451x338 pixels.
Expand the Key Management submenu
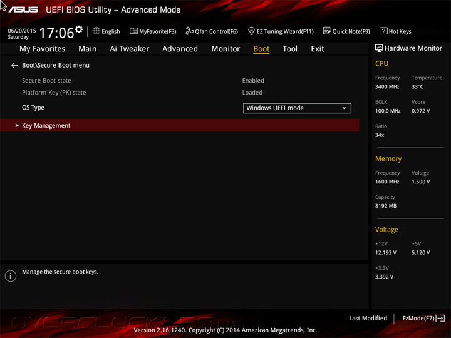tap(180, 125)
